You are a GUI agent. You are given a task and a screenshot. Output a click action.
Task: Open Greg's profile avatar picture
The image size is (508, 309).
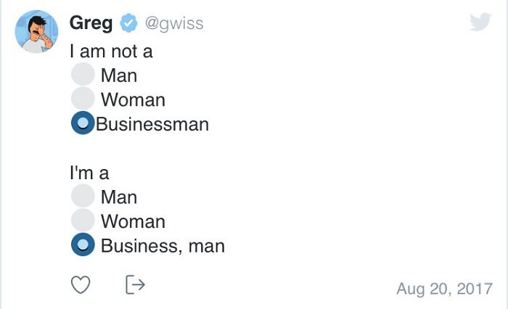pyautogui.click(x=36, y=31)
